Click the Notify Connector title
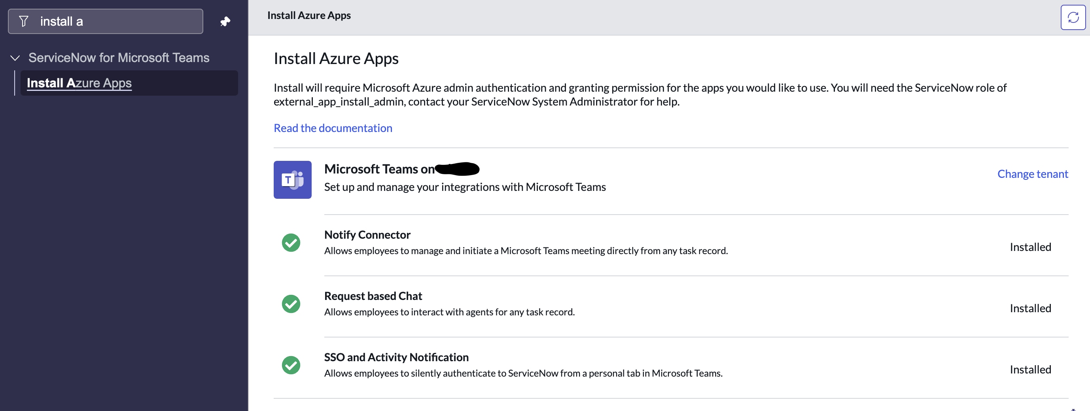 [x=367, y=235]
